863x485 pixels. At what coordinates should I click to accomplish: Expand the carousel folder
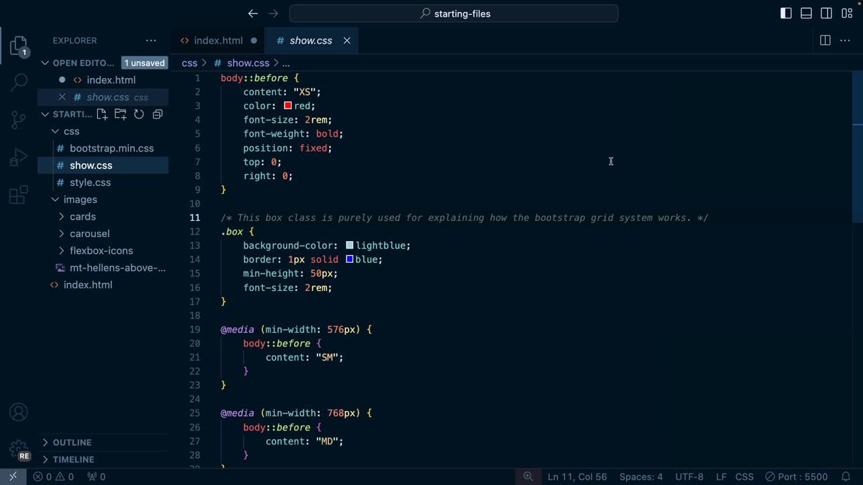click(x=89, y=234)
